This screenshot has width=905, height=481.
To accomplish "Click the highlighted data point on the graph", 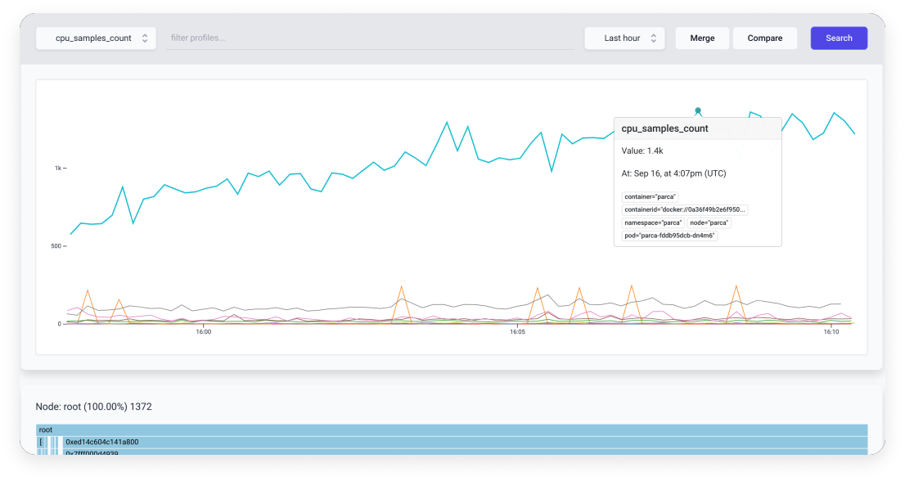I will point(698,110).
